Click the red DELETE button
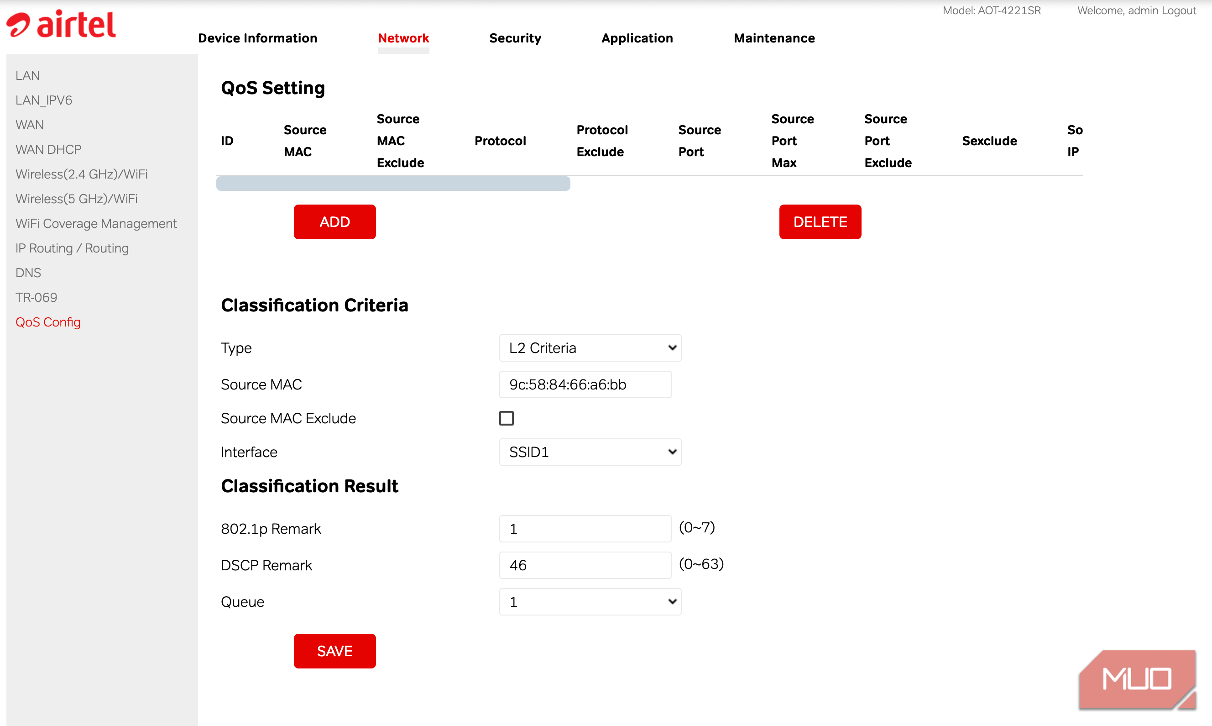The width and height of the screenshot is (1212, 726). [x=820, y=221]
